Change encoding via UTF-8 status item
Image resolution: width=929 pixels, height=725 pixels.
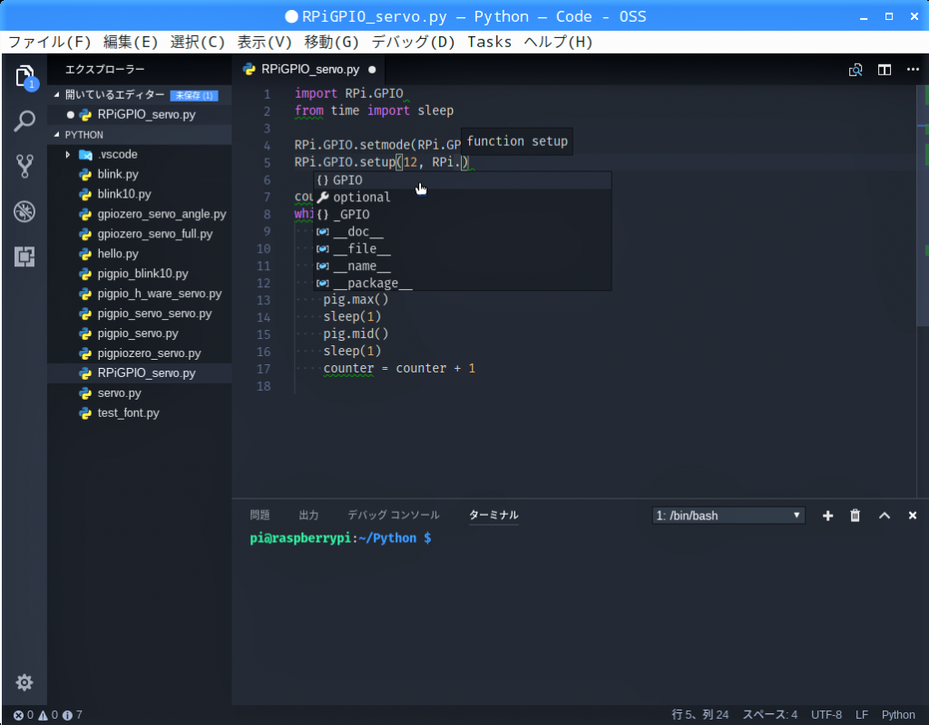coord(826,715)
